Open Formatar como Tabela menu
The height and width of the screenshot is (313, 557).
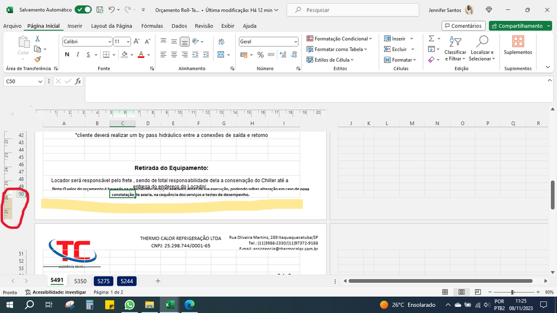click(337, 49)
